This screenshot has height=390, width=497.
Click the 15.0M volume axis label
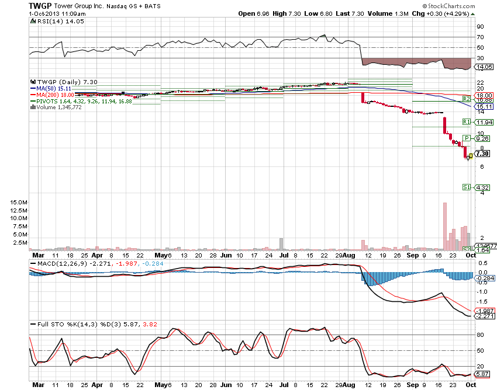pos(19,202)
